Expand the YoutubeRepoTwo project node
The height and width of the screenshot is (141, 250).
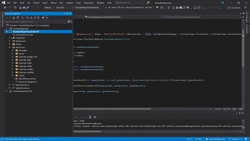(x=7, y=29)
